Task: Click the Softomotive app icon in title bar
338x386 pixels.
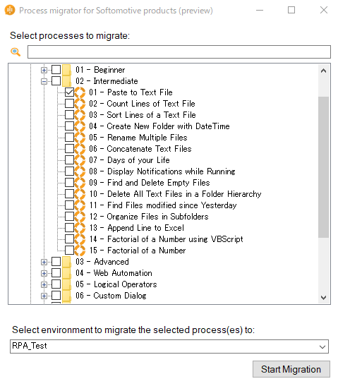Action: tap(10, 10)
